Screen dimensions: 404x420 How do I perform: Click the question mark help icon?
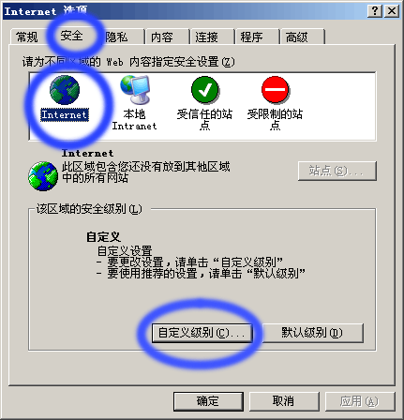tap(375, 11)
